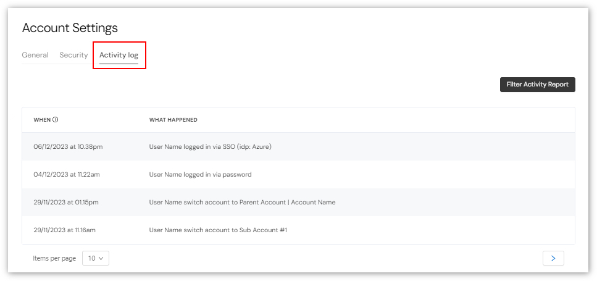
Task: Click the WHEN column header
Action: coord(42,120)
